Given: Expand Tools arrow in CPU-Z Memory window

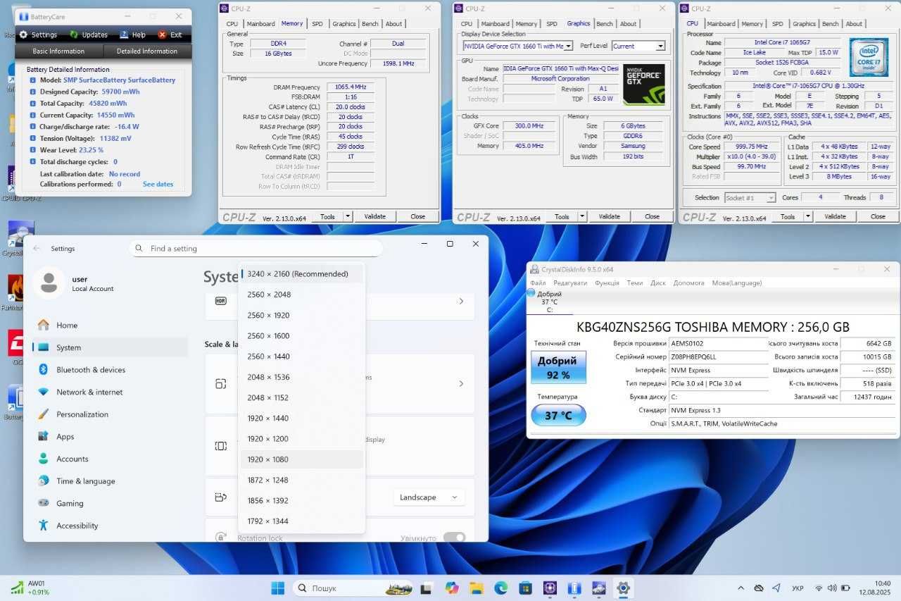Looking at the screenshot, I should tap(348, 216).
